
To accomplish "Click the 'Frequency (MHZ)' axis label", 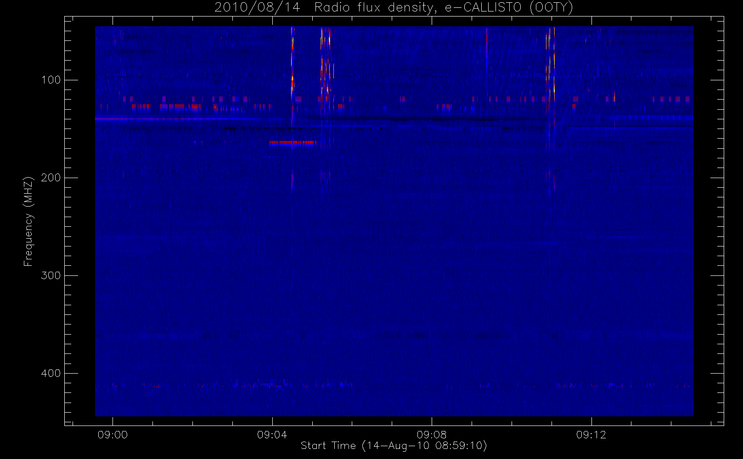I will (x=28, y=221).
